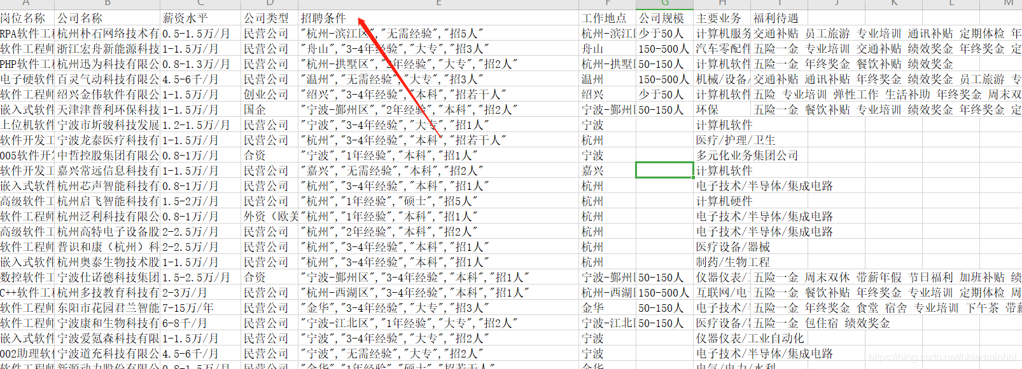Select company cell 绍兴金伟软件有限公司
This screenshot has width=1022, height=369.
[x=108, y=95]
